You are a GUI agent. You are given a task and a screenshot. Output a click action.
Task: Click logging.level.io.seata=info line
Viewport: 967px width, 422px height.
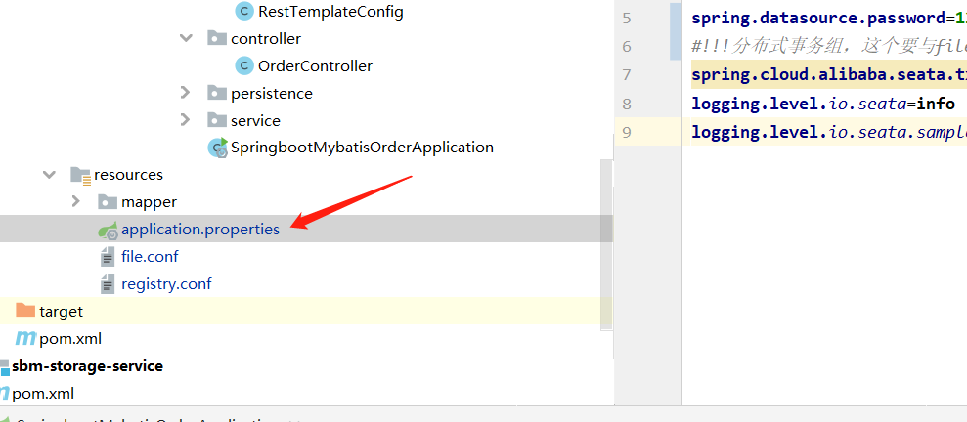(x=823, y=104)
